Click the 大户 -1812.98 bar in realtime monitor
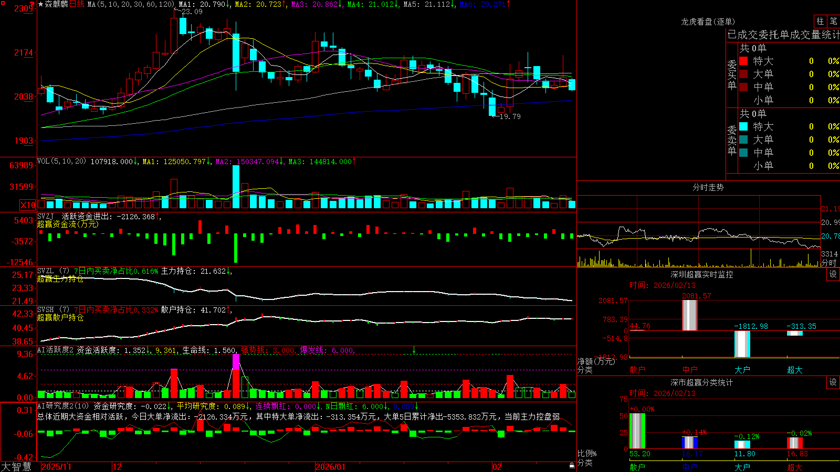 tap(742, 344)
